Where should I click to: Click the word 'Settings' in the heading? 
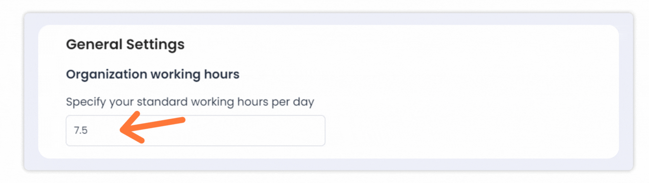pos(155,45)
